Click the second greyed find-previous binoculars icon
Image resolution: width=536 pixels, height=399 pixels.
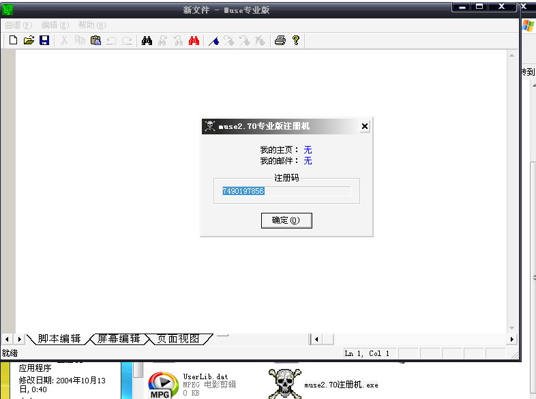click(179, 41)
